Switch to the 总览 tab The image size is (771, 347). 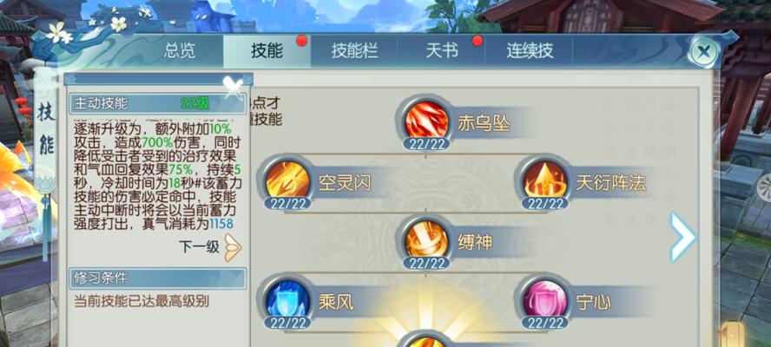[180, 51]
